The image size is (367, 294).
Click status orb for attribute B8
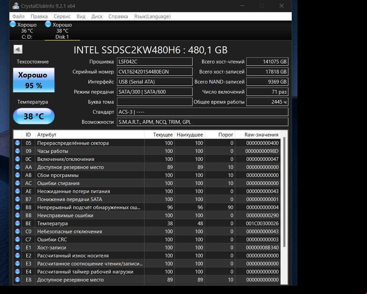18,207
